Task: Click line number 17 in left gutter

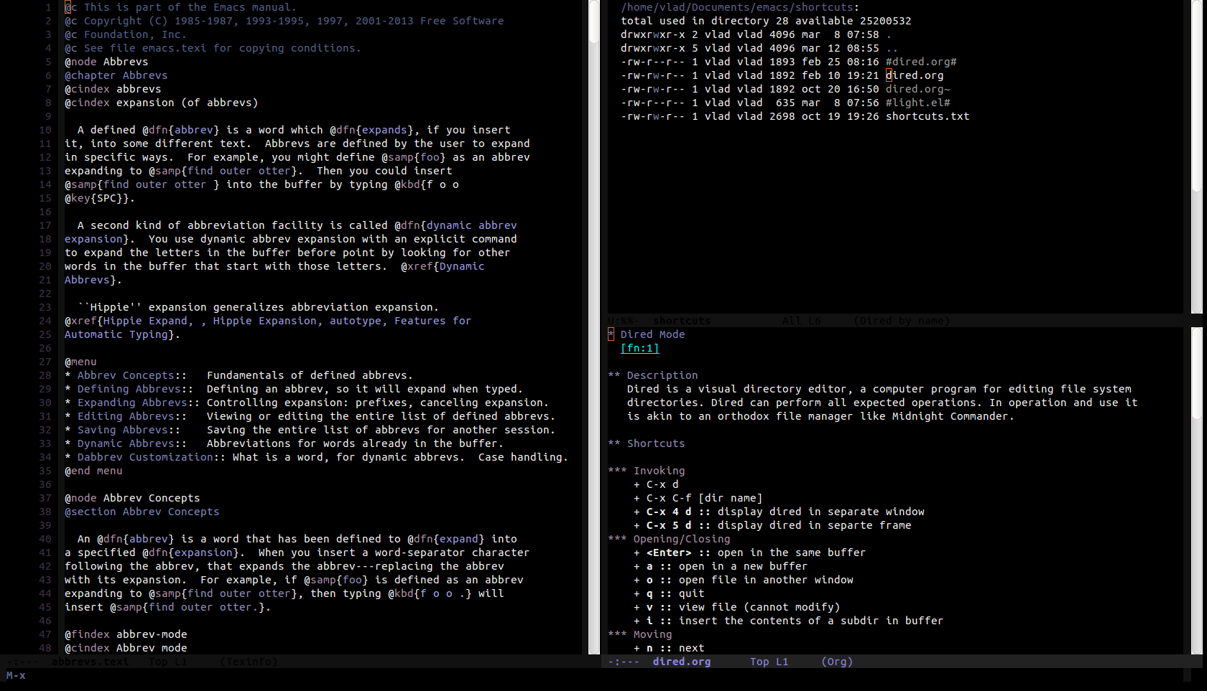Action: point(45,225)
